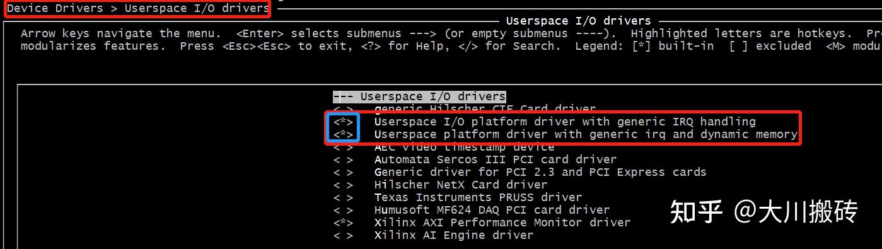The width and height of the screenshot is (882, 249).
Task: Select Hilscher NetX Card driver entry text
Action: click(461, 185)
